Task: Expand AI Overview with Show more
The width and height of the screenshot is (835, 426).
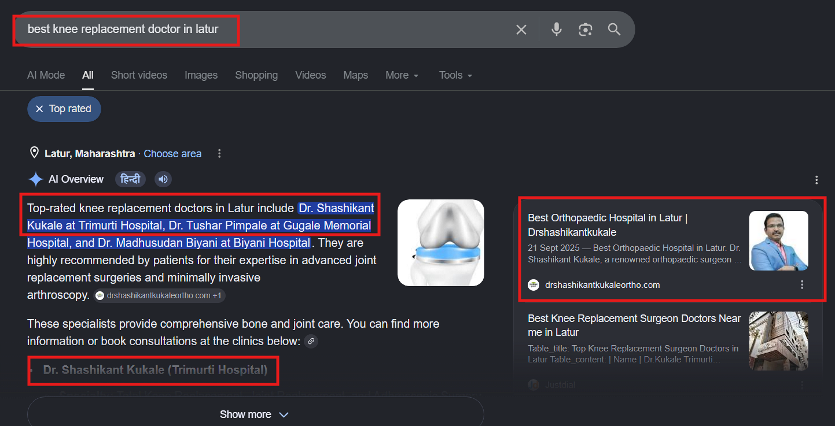Action: point(255,414)
